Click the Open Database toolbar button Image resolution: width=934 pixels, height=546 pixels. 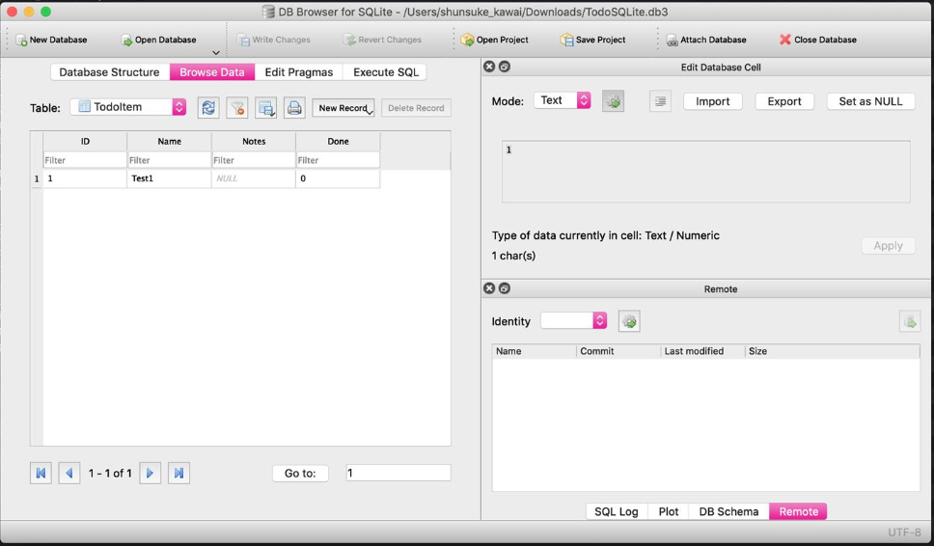click(158, 40)
